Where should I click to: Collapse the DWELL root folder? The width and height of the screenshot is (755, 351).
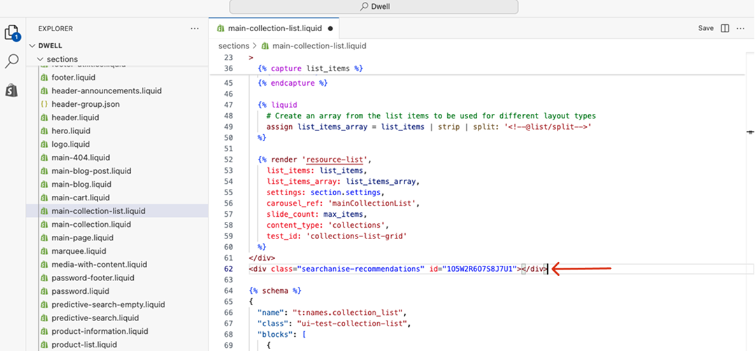click(33, 46)
